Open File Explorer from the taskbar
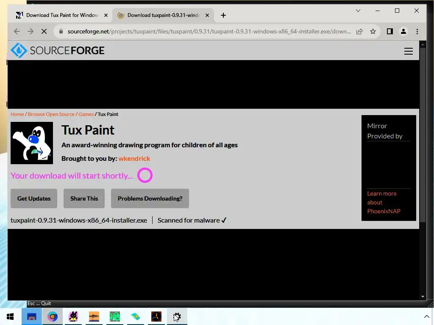This screenshot has width=434, height=325. pyautogui.click(x=31, y=317)
